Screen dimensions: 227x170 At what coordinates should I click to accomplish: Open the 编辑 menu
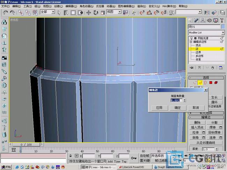tap(16, 6)
